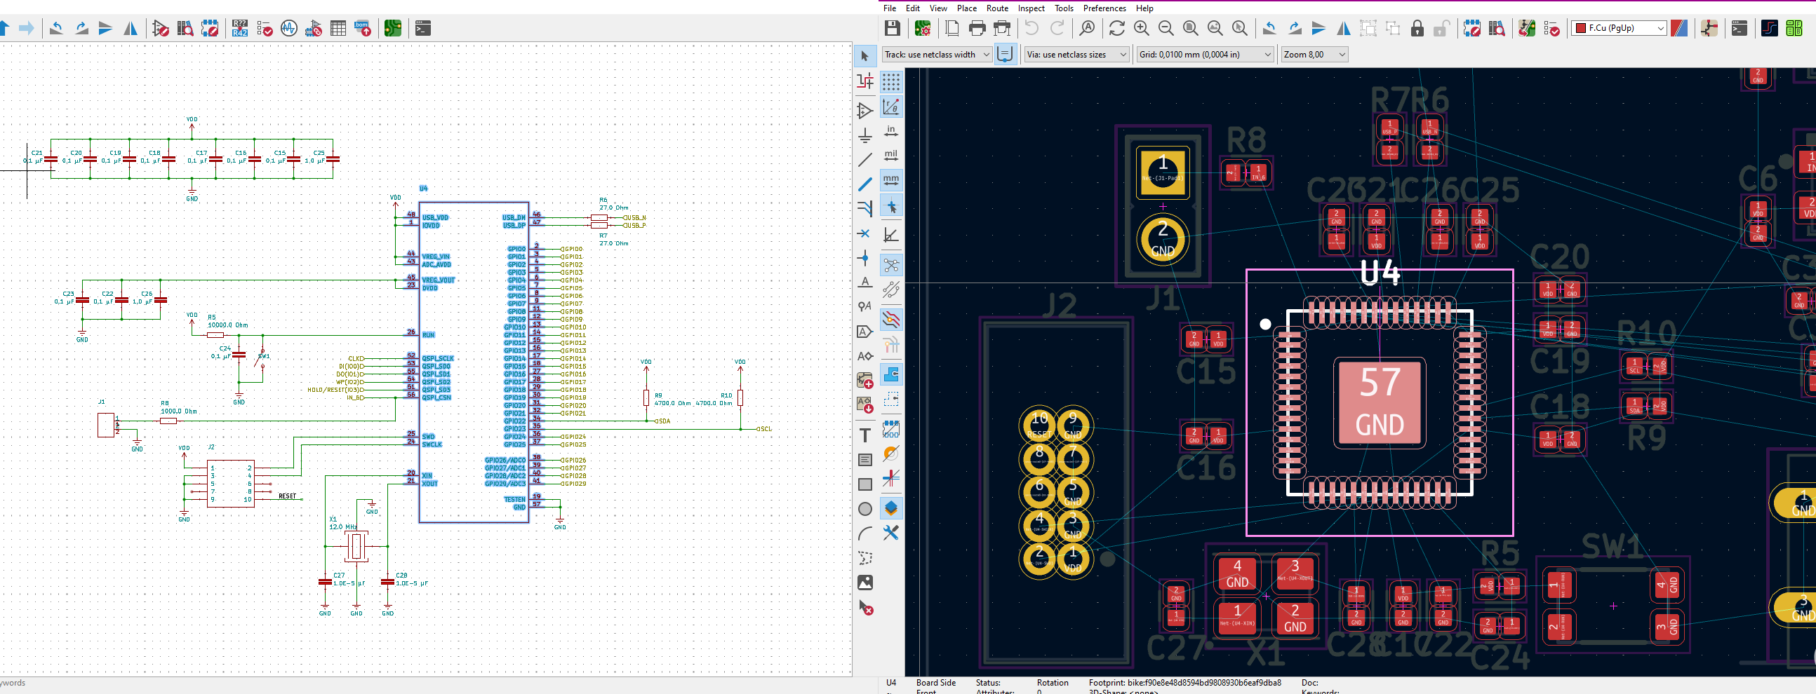Open the Route menu

click(x=997, y=8)
